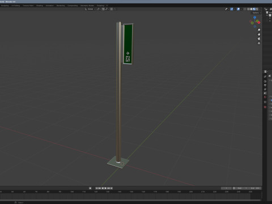Toggle perspective/orthographic grid icon

pyautogui.click(x=259, y=43)
